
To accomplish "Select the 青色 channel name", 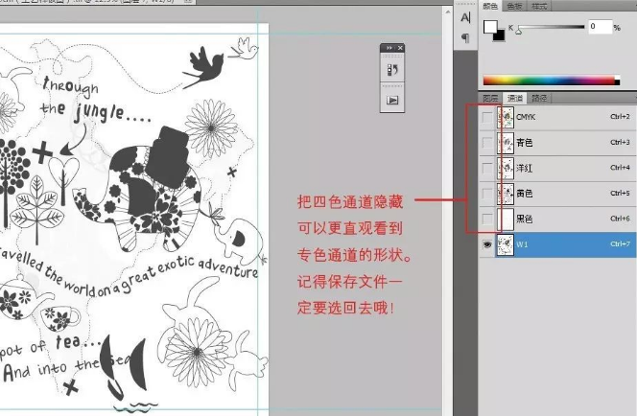I will pos(524,143).
